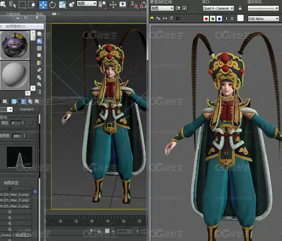
Task: Click the Save Image disk icon
Action: 152,18
